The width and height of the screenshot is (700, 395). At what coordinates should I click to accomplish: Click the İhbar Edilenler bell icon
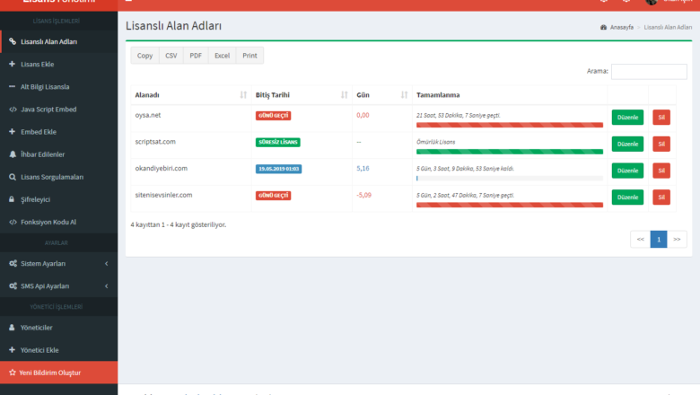(x=12, y=154)
